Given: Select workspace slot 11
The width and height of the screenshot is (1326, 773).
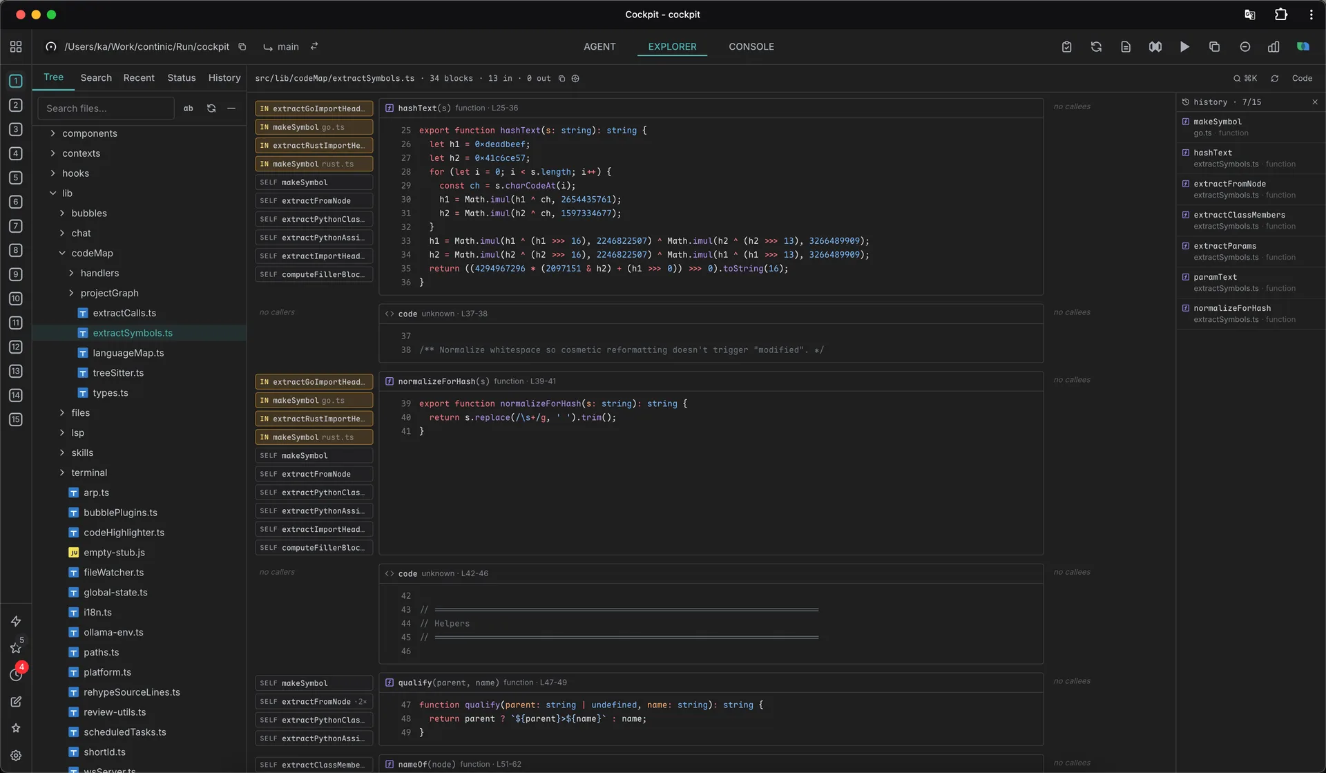Looking at the screenshot, I should 16,323.
